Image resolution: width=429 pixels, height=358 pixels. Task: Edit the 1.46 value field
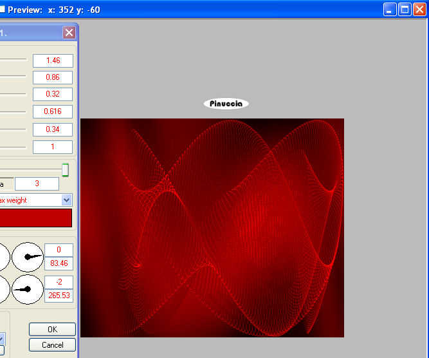point(53,61)
